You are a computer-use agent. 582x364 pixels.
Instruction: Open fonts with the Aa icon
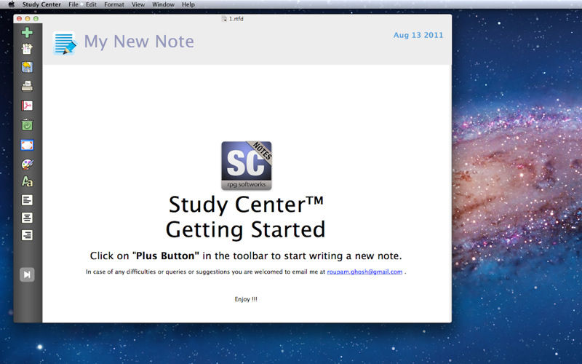point(27,181)
